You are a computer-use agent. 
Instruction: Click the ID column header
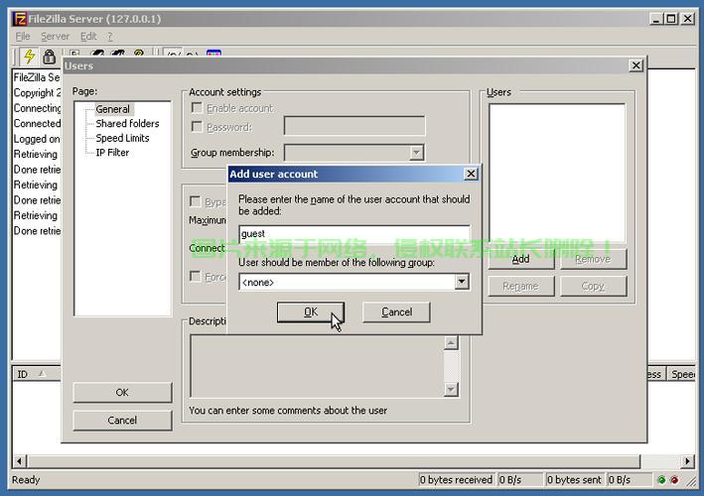[36, 374]
